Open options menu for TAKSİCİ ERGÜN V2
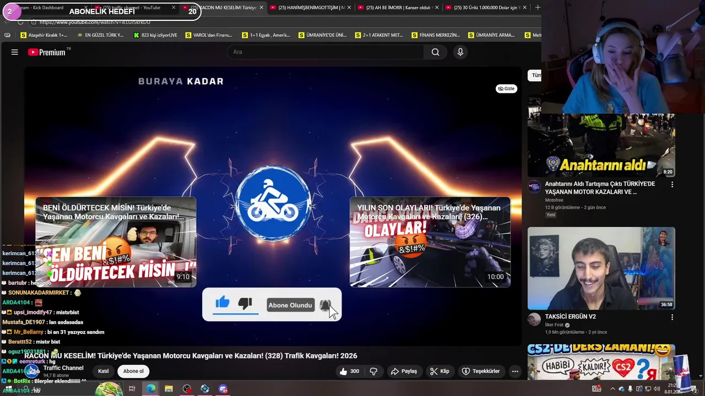Viewport: 705px width, 396px height. pos(672,317)
